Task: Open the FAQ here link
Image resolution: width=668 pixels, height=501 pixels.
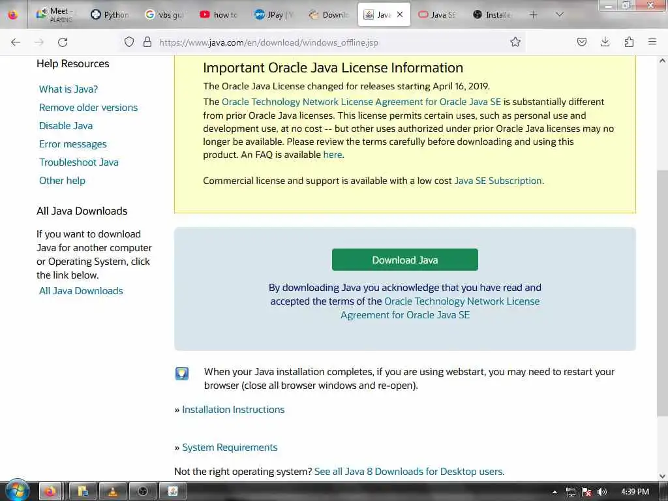Action: tap(332, 155)
